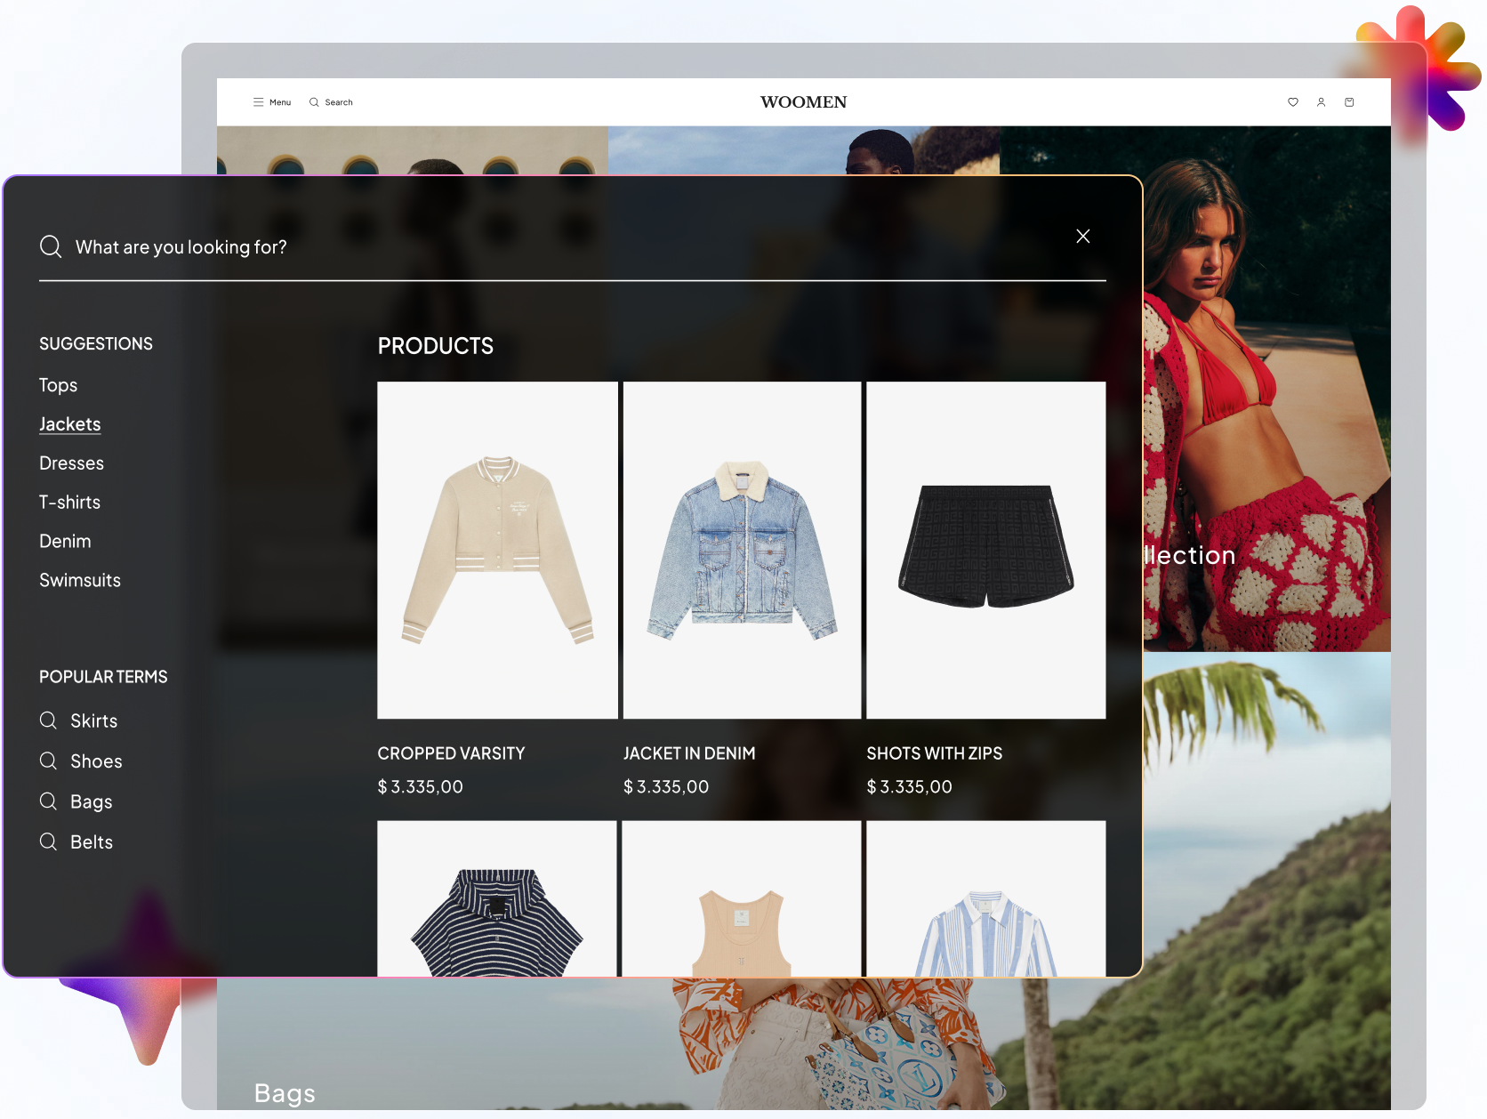Image resolution: width=1487 pixels, height=1119 pixels.
Task: Click the WOOMEN logo
Action: (x=803, y=102)
